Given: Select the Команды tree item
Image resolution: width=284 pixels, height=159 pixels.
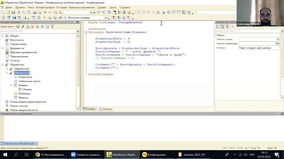Looking at the screenshot, I should [24, 94].
